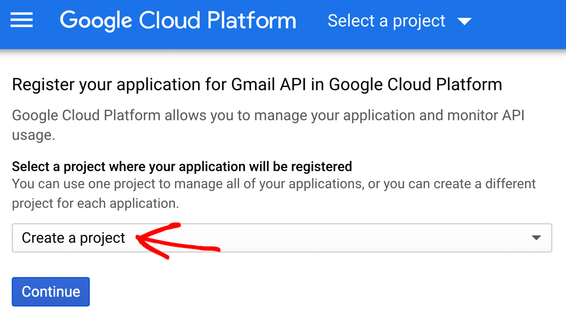Image resolution: width=566 pixels, height=317 pixels.
Task: Open the hamburger navigation menu
Action: click(x=21, y=20)
